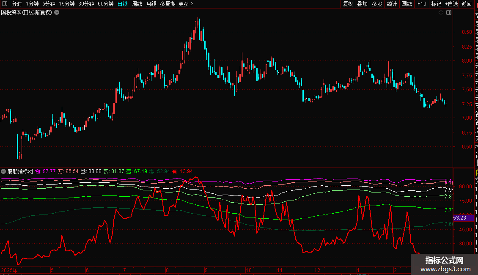Switch to 周线 weekly chart
478x275 pixels.
(x=137, y=4)
